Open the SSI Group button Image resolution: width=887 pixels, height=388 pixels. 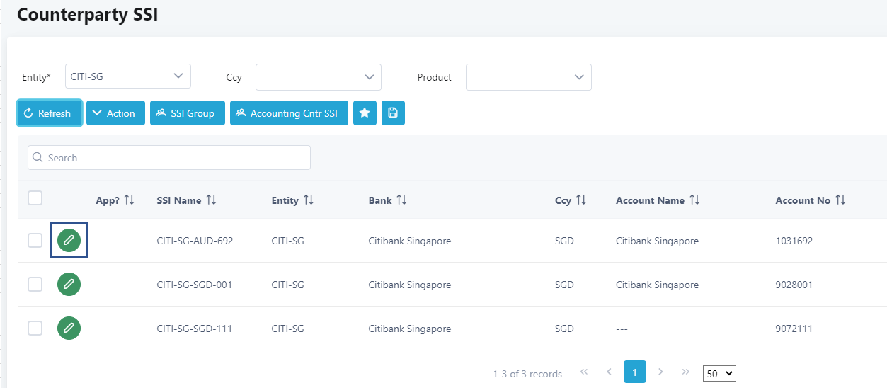pos(187,113)
